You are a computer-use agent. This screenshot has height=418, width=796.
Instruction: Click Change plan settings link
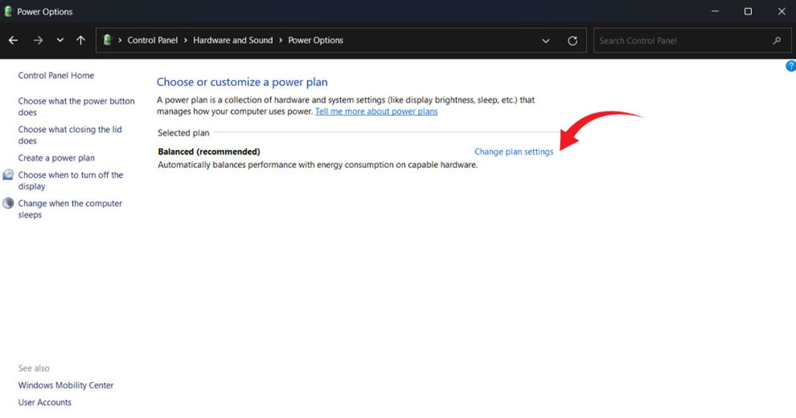[x=514, y=151]
